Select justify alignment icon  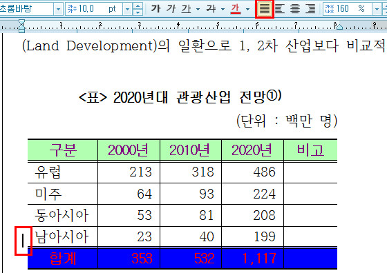tap(264, 9)
